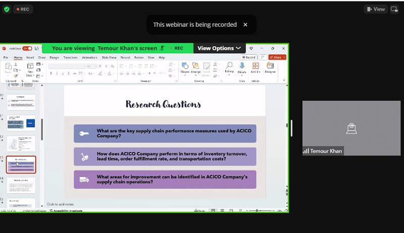Toggle text shadow formatting
This screenshot has height=233, width=404.
[68, 73]
